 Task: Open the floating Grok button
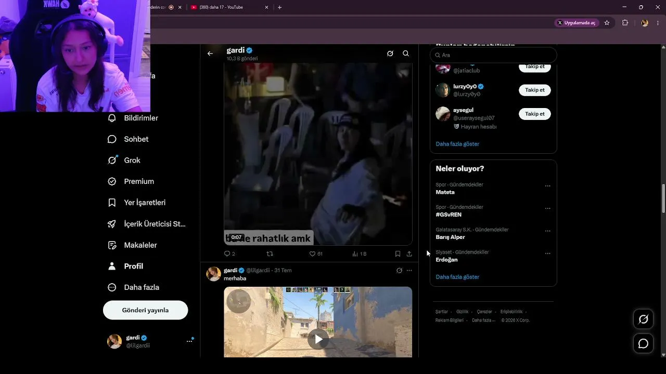(643, 319)
